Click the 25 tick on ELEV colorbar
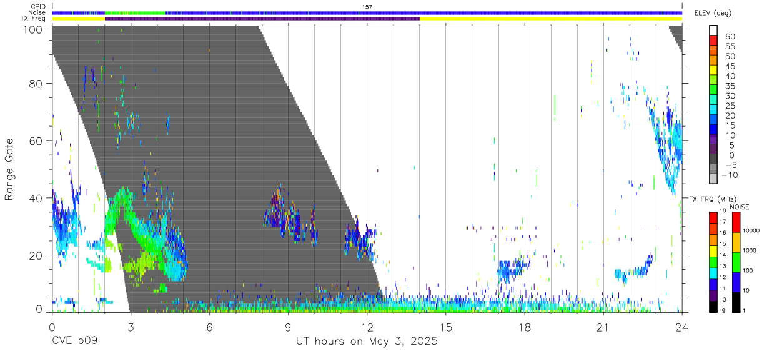The image size is (767, 354). pos(729,106)
